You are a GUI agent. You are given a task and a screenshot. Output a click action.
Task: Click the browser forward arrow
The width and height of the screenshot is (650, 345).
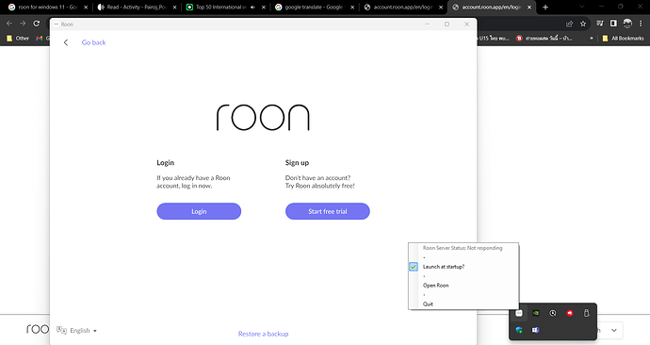(x=23, y=24)
